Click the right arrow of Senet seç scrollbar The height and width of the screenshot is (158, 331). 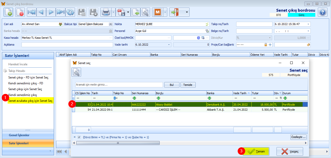tap(306, 143)
